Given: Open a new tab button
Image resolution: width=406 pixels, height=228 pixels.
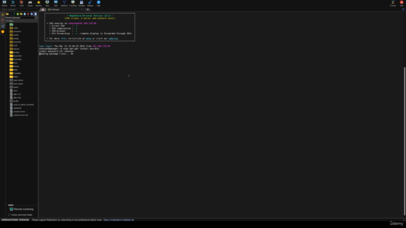Looking at the screenshot, I should click(88, 9).
